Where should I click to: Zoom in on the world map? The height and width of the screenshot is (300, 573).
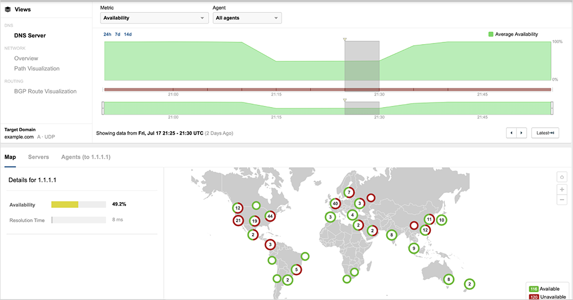point(562,190)
